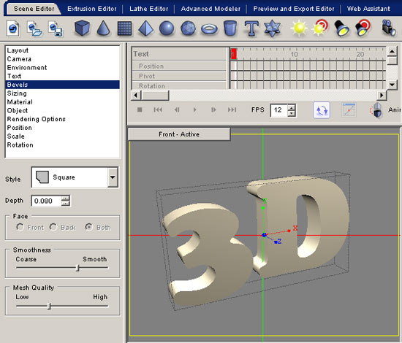
Task: Select the Both faces radio button
Action: pos(88,227)
